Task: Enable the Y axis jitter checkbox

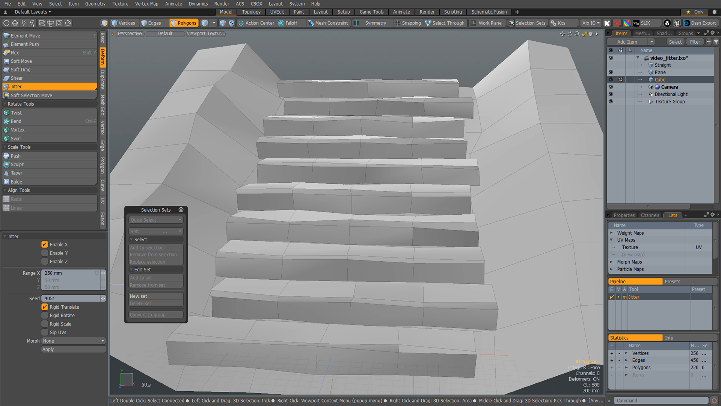Action: [x=45, y=253]
